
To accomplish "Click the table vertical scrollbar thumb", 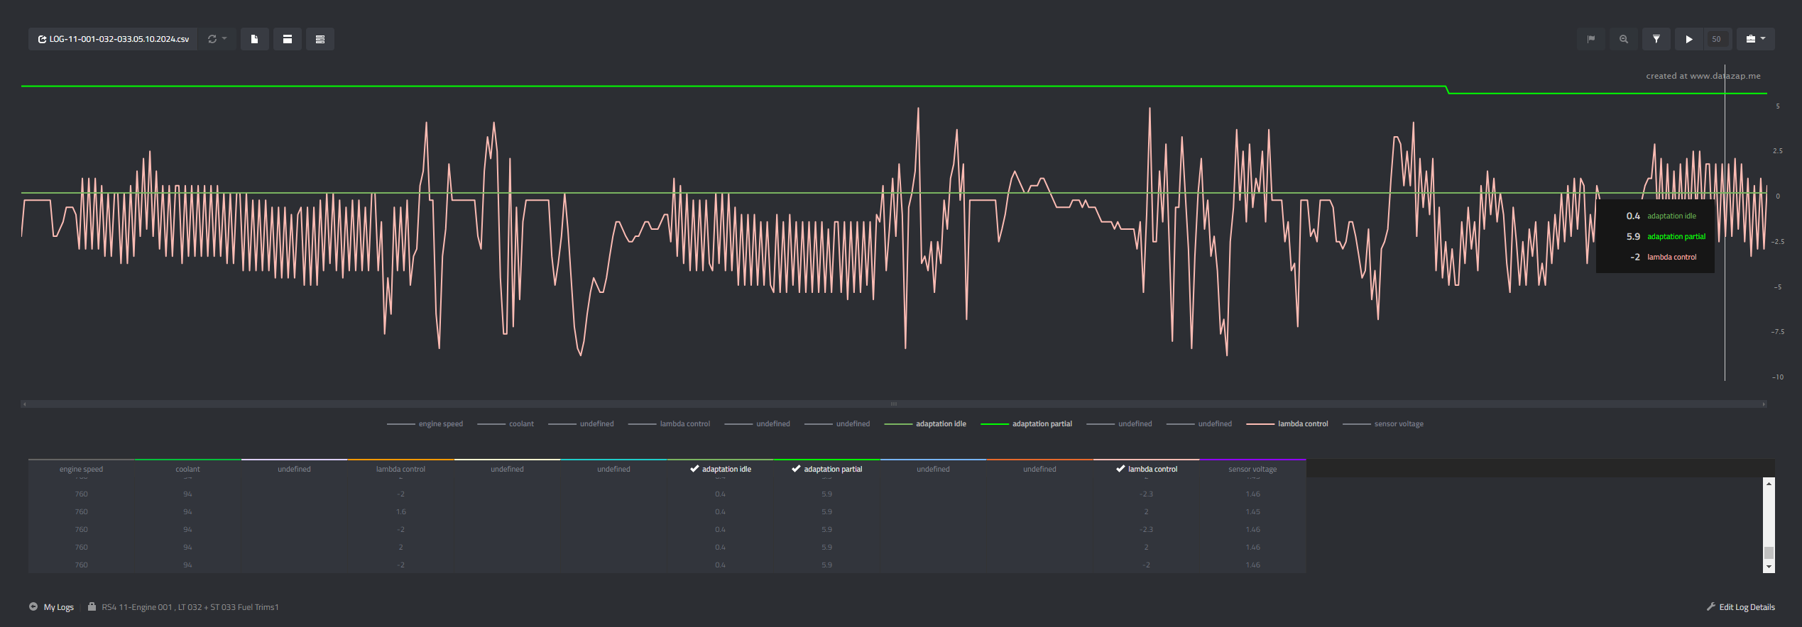I will click(x=1769, y=553).
